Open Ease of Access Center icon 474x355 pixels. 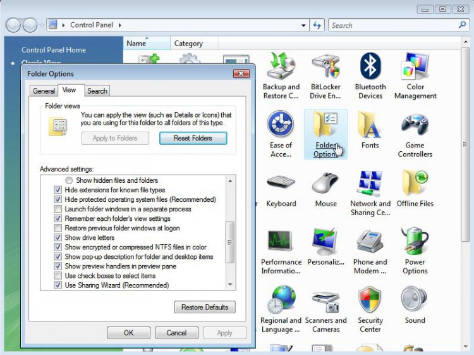click(281, 134)
